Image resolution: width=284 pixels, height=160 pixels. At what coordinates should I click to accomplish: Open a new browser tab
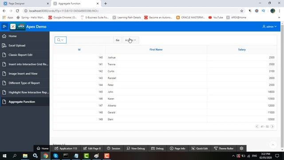pyautogui.click(x=106, y=4)
